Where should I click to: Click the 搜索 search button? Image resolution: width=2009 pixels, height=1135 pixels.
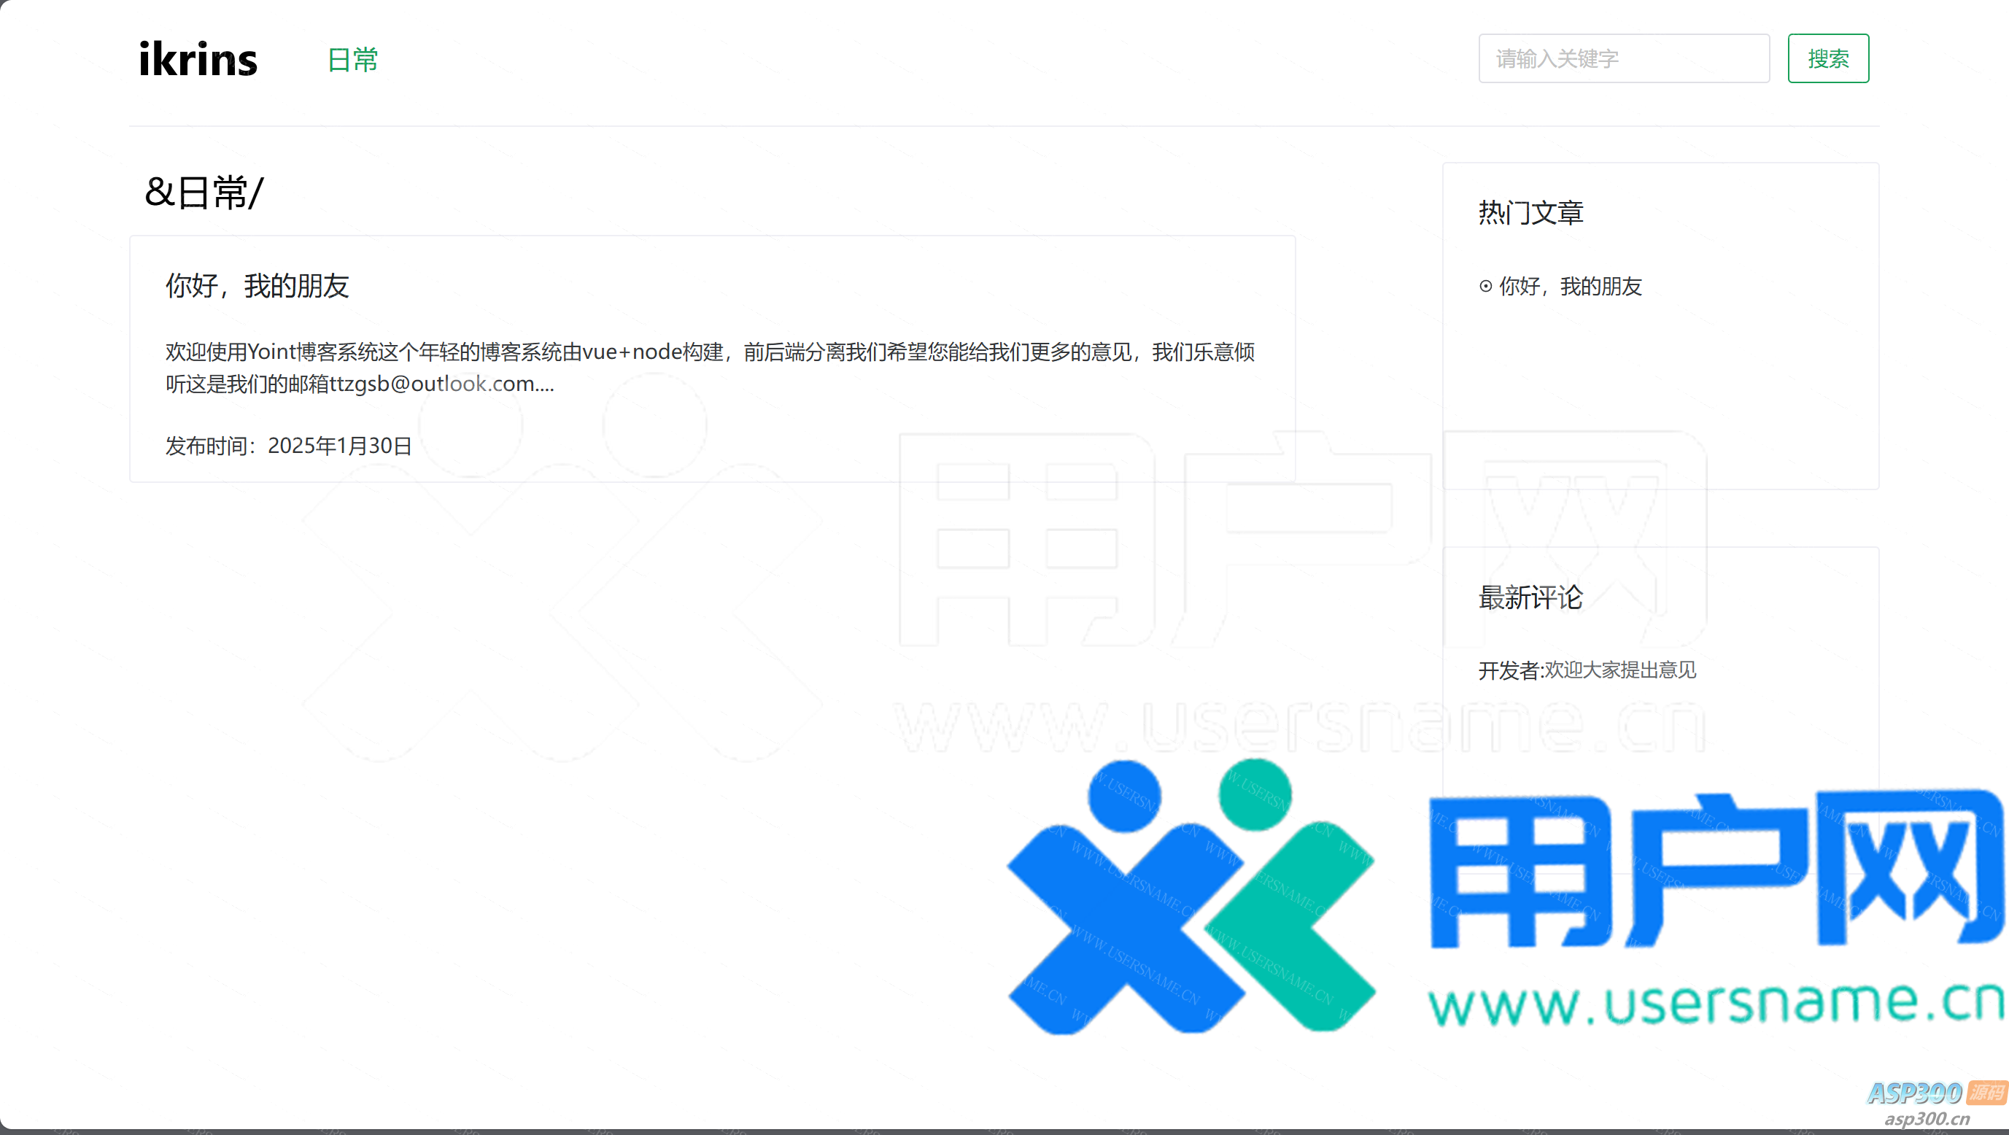(1828, 58)
